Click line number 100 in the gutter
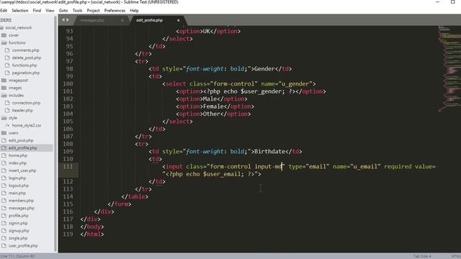Viewport: 461px width, 259px height. tap(68, 83)
